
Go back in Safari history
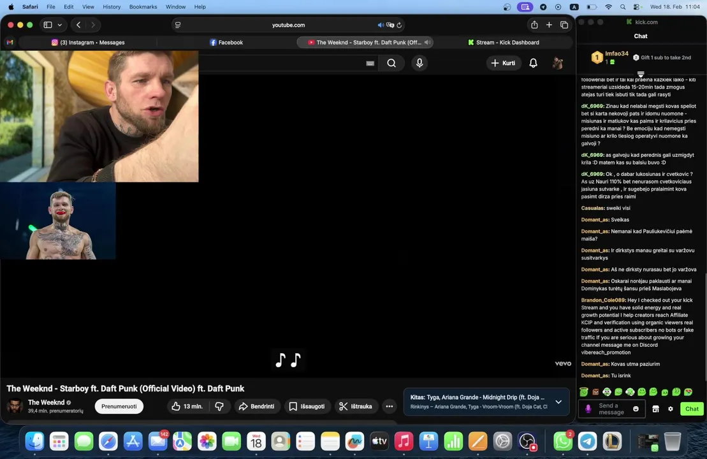point(78,25)
